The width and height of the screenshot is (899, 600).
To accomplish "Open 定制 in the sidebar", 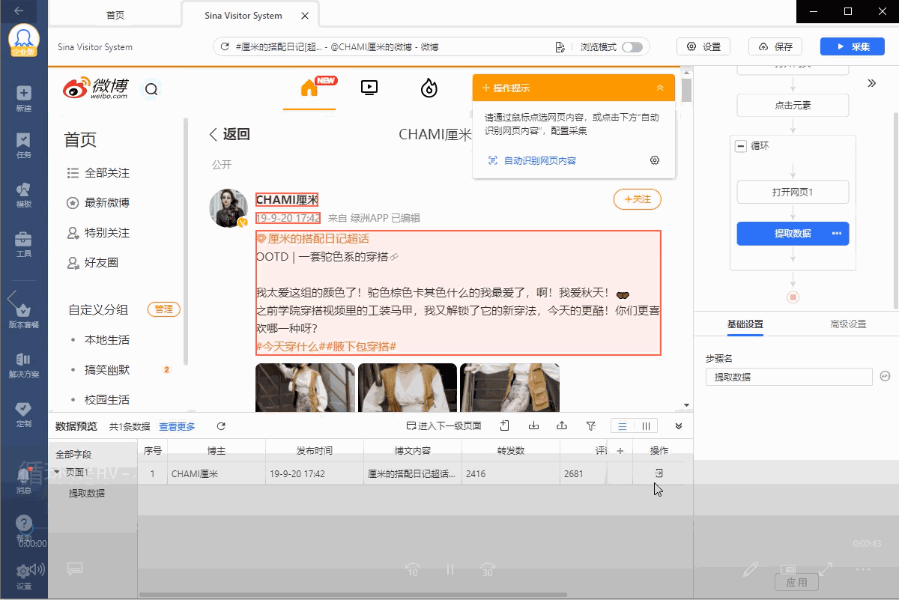I will tap(24, 413).
